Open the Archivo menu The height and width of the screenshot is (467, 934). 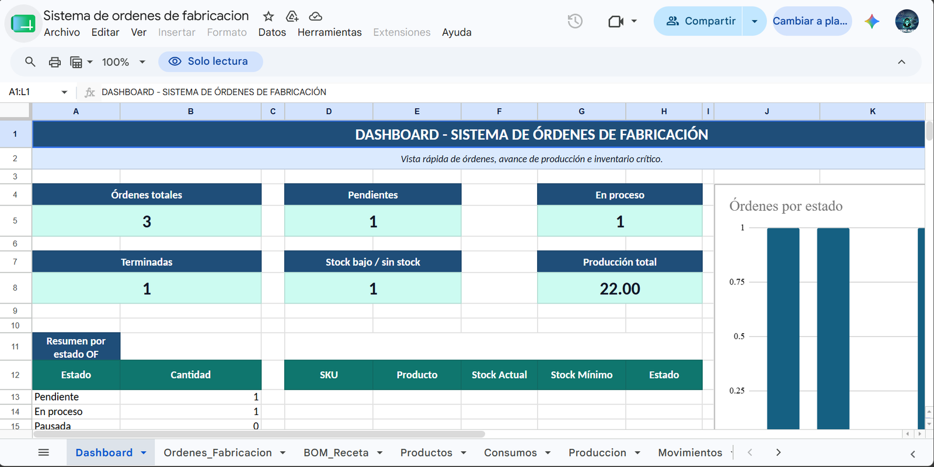pos(62,33)
